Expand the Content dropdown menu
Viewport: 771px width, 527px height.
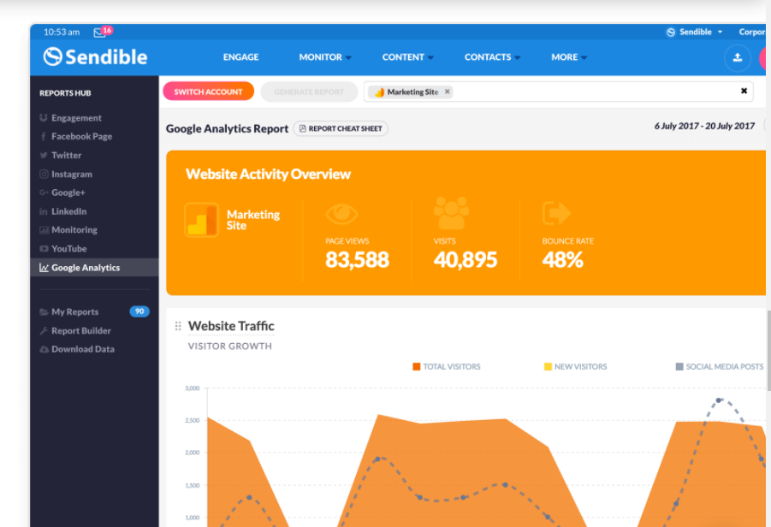(407, 57)
